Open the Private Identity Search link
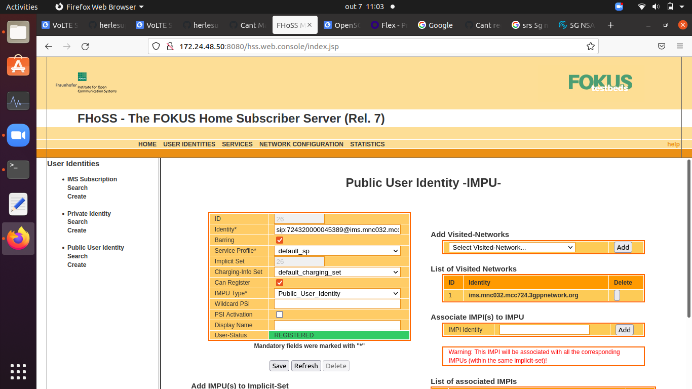The image size is (692, 389). pyautogui.click(x=77, y=222)
